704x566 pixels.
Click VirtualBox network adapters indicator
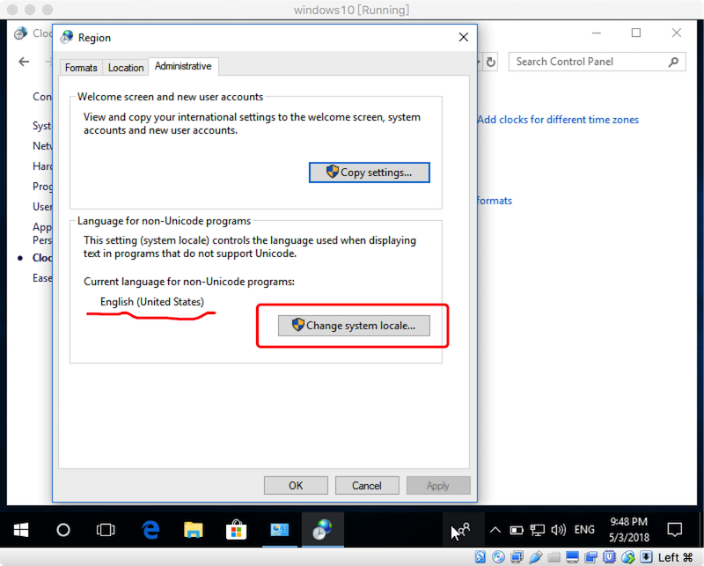(517, 557)
